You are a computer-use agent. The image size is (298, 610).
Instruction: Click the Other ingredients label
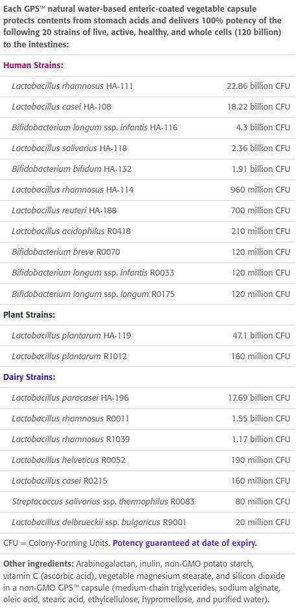pyautogui.click(x=39, y=564)
